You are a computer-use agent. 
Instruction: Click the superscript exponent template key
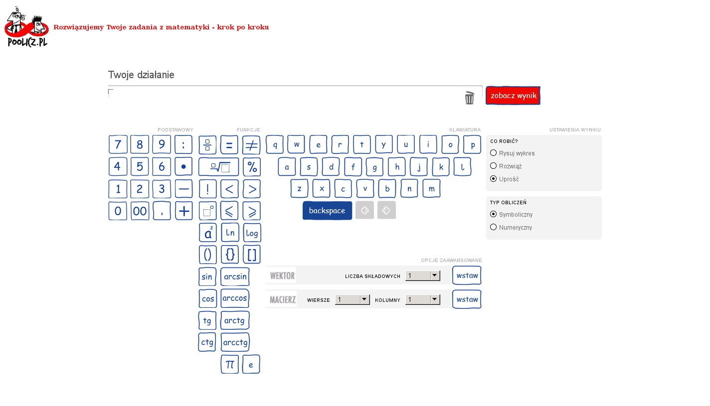click(x=208, y=211)
